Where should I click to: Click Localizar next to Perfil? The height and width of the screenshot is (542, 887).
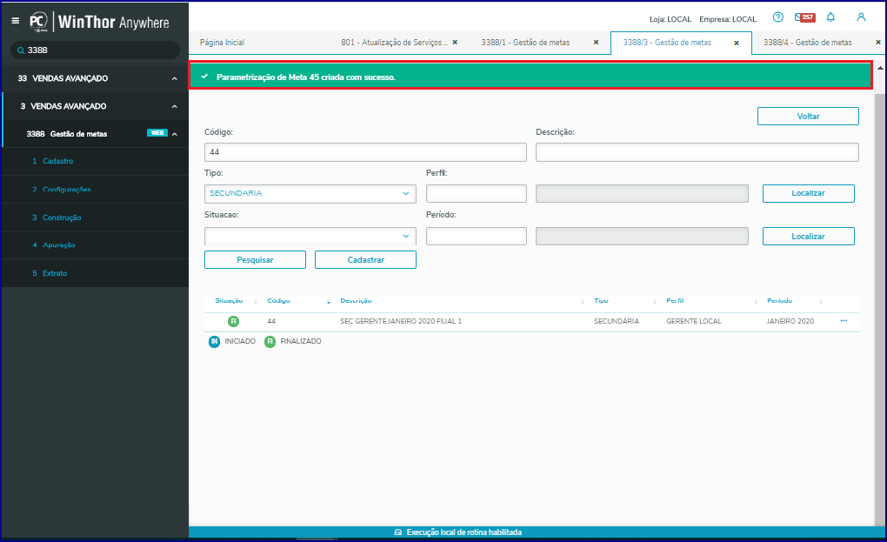[x=808, y=193]
